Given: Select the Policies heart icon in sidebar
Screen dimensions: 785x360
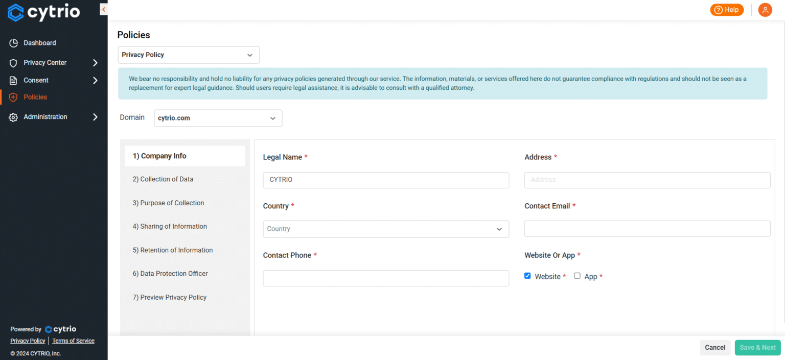Looking at the screenshot, I should tap(13, 97).
